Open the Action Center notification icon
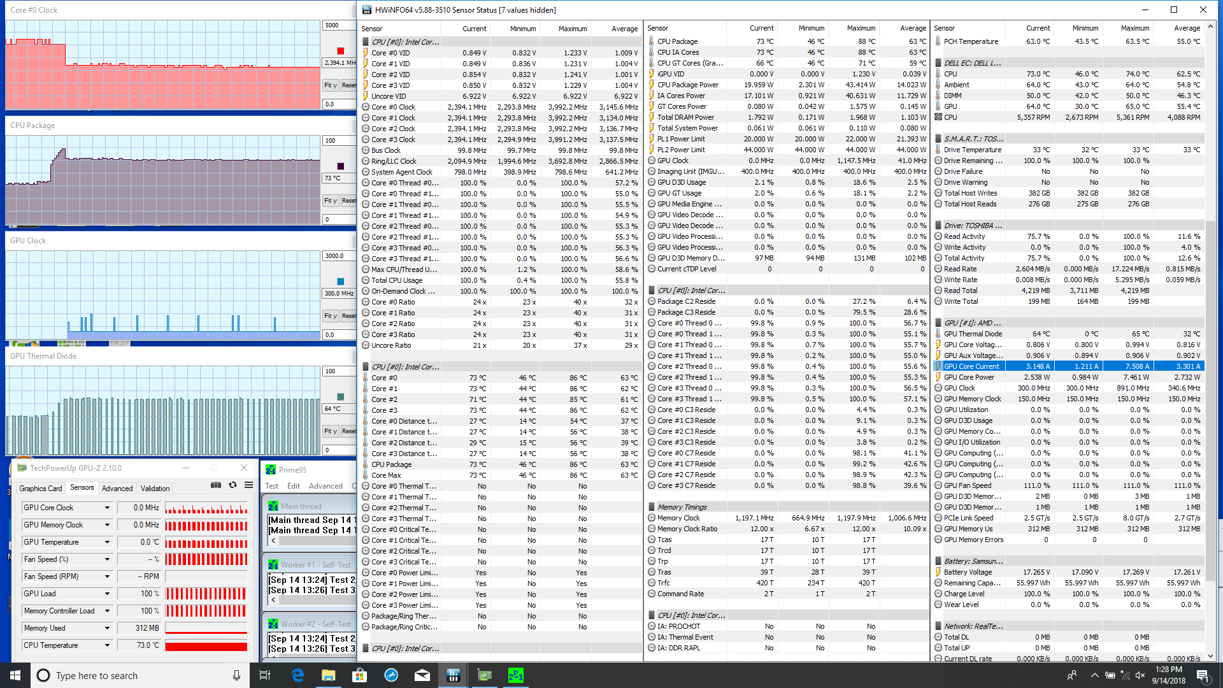 pos(1203,675)
